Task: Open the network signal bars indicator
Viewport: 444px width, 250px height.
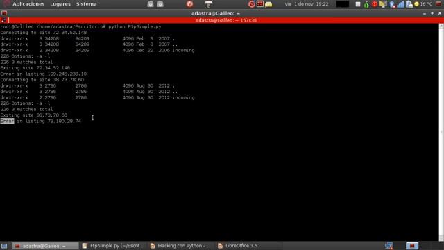Action: pyautogui.click(x=400, y=4)
